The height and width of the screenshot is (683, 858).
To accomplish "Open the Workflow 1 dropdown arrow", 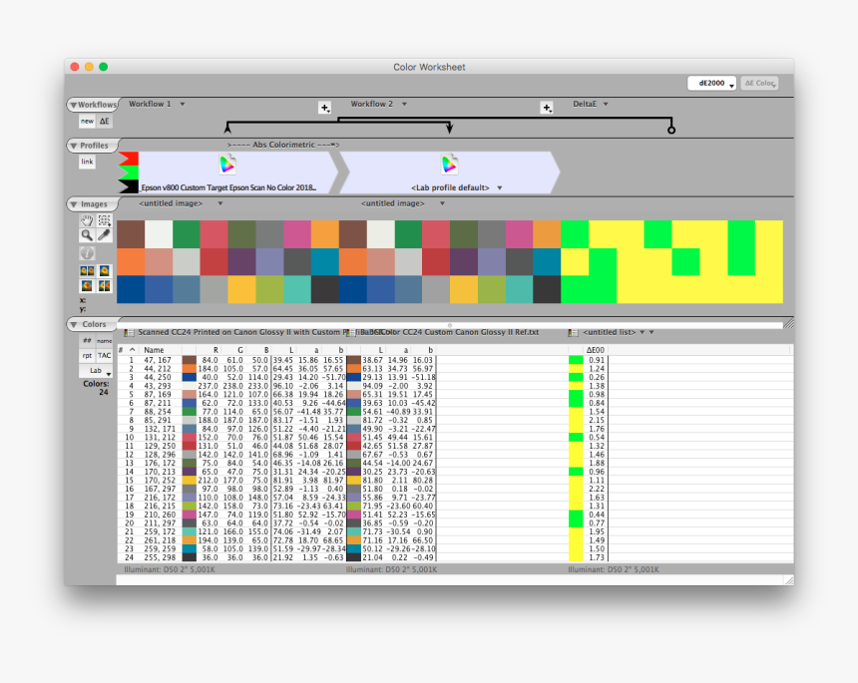I will tap(183, 104).
